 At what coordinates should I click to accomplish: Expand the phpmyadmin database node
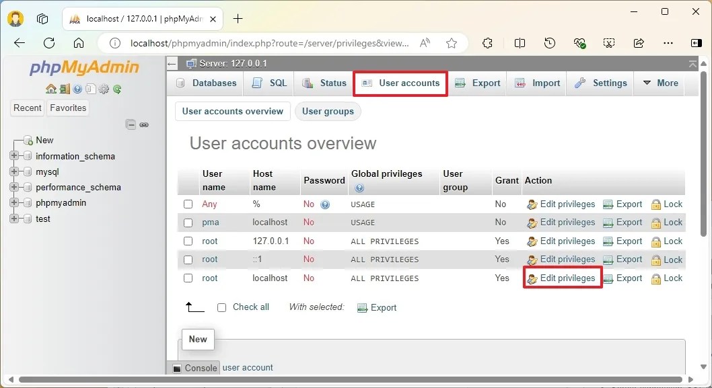pyautogui.click(x=15, y=203)
